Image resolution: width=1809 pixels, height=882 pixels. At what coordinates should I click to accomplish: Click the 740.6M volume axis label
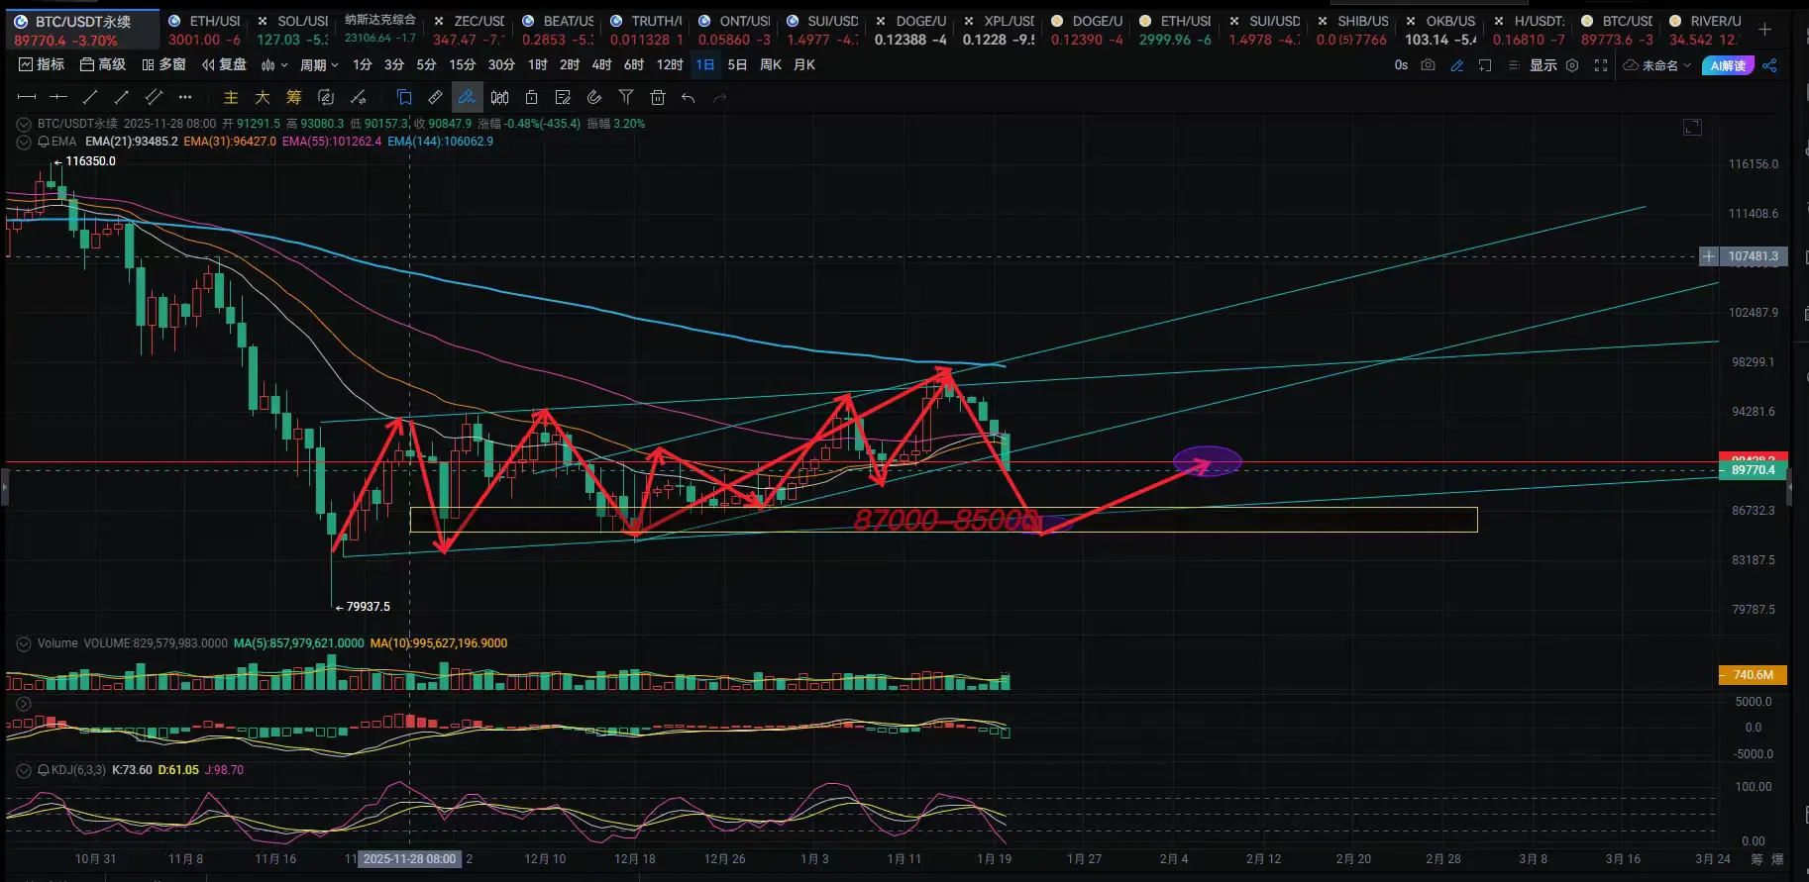click(1754, 675)
